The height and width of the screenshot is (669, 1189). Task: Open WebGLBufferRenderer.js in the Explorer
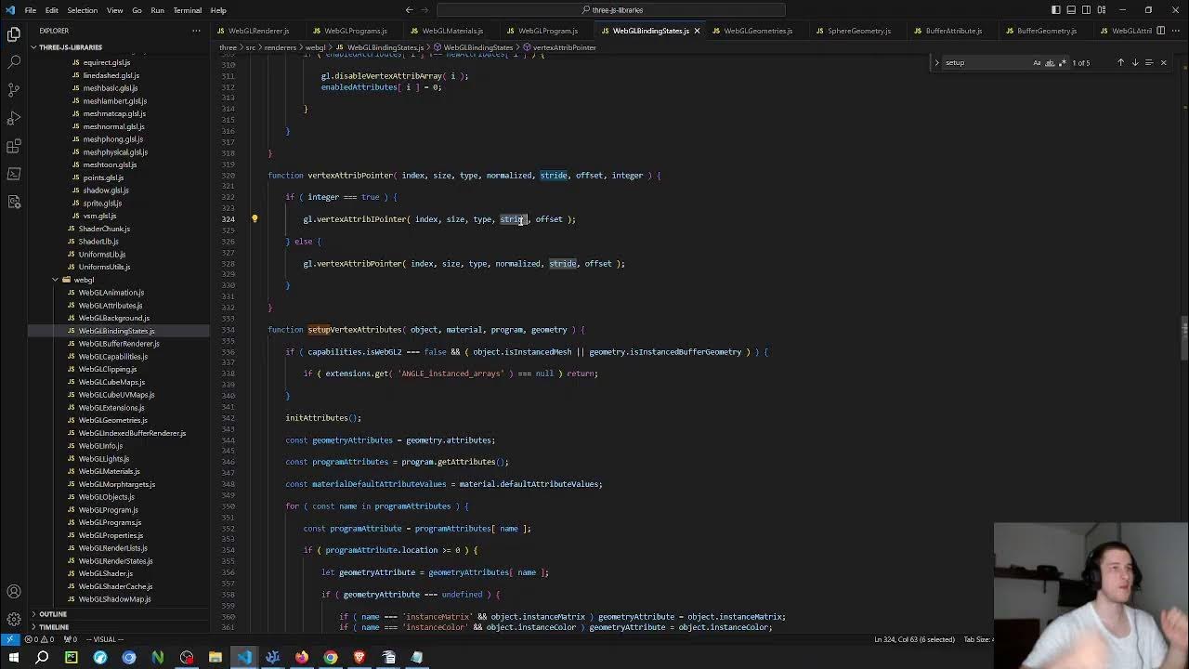(118, 344)
